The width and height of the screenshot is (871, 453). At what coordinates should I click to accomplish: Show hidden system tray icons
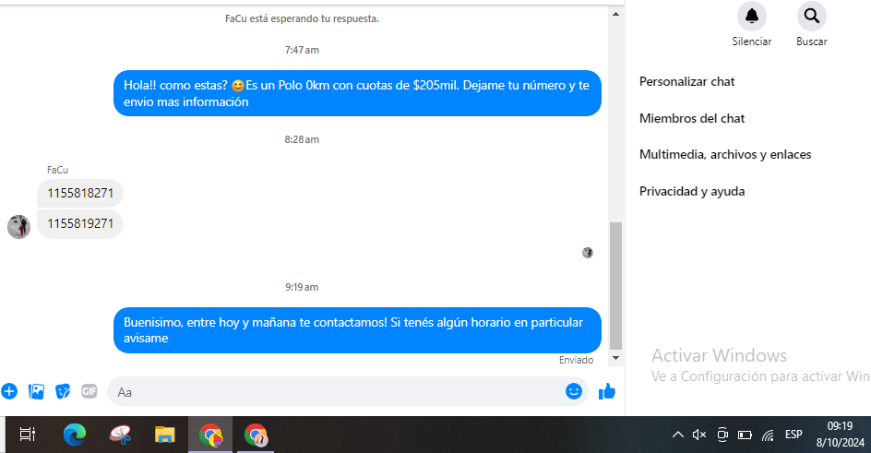tap(677, 435)
